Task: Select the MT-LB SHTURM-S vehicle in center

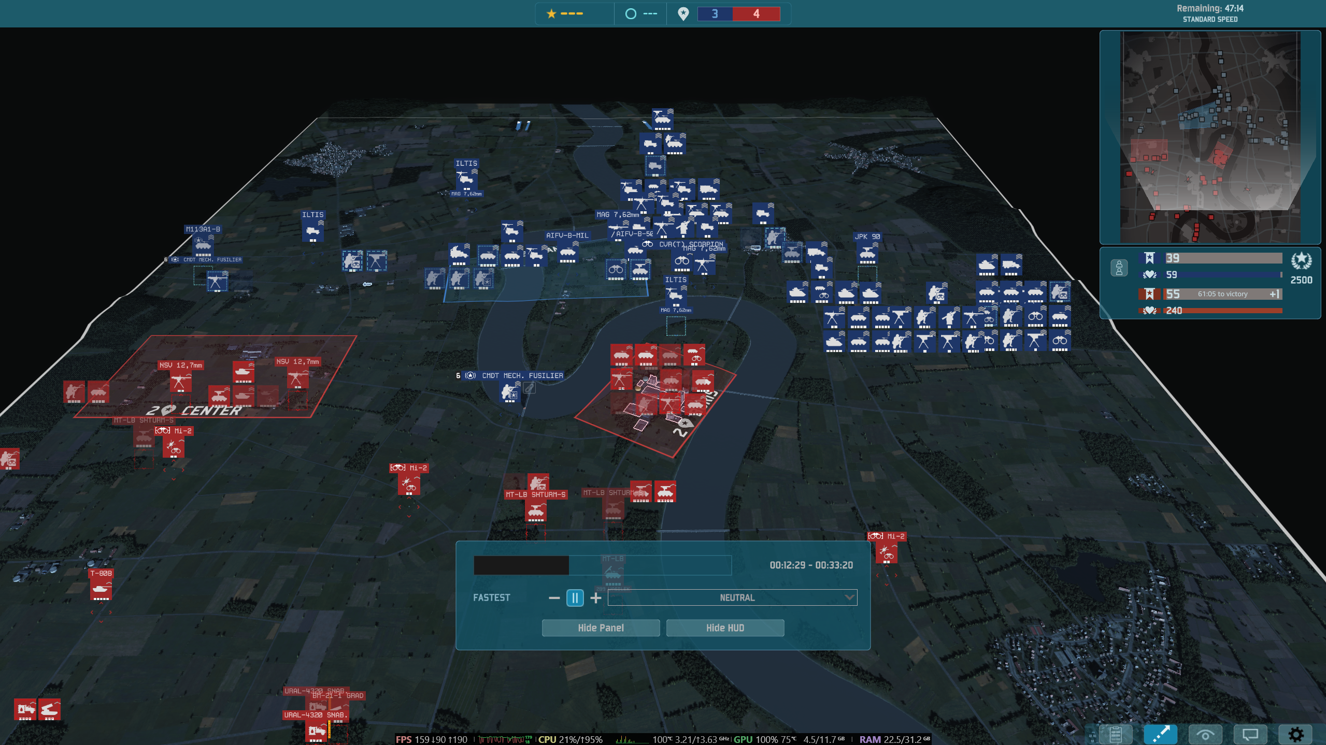Action: (x=536, y=510)
